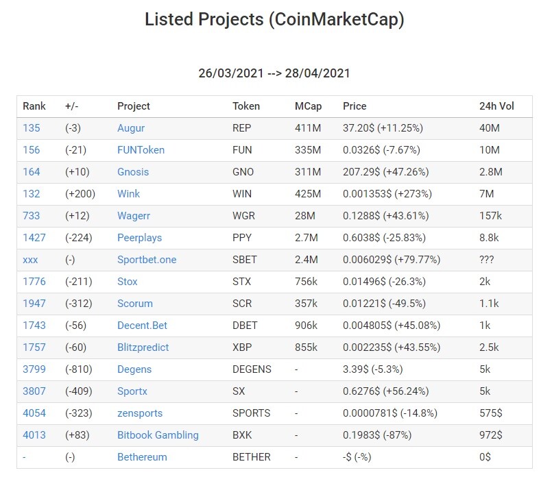Screen dimensions: 552x477
Task: Open the zensports project link
Action: 140,413
